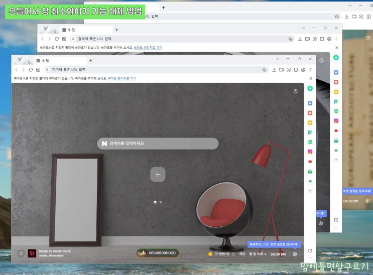Viewport: 373px width, 275px height.
Task: Open YouTube from the front window sidebar
Action: point(310,162)
